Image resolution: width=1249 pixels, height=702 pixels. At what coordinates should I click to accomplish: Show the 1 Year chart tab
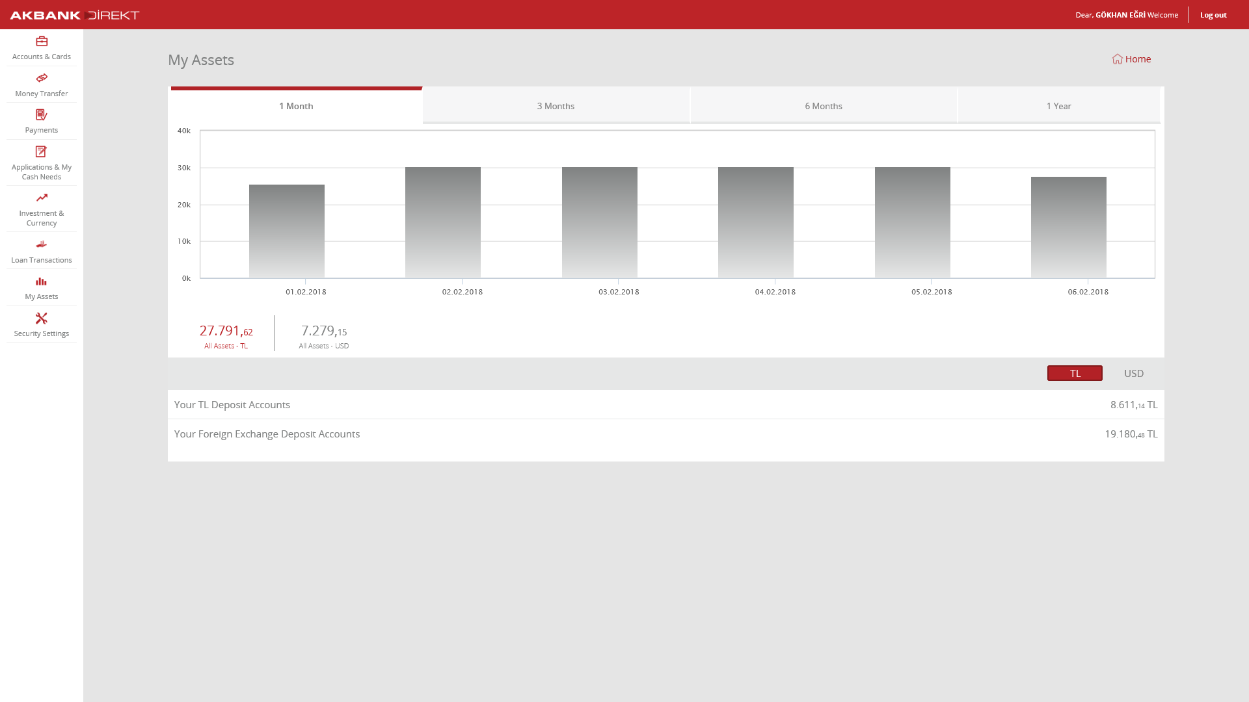tap(1058, 106)
